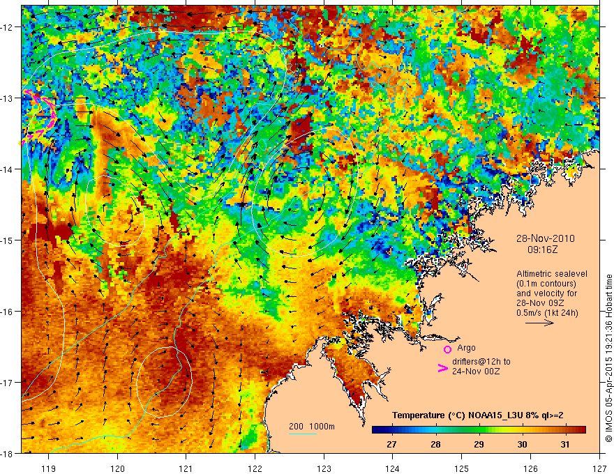Click the 125 longitude axis label
The image size is (614, 474).
tap(462, 468)
